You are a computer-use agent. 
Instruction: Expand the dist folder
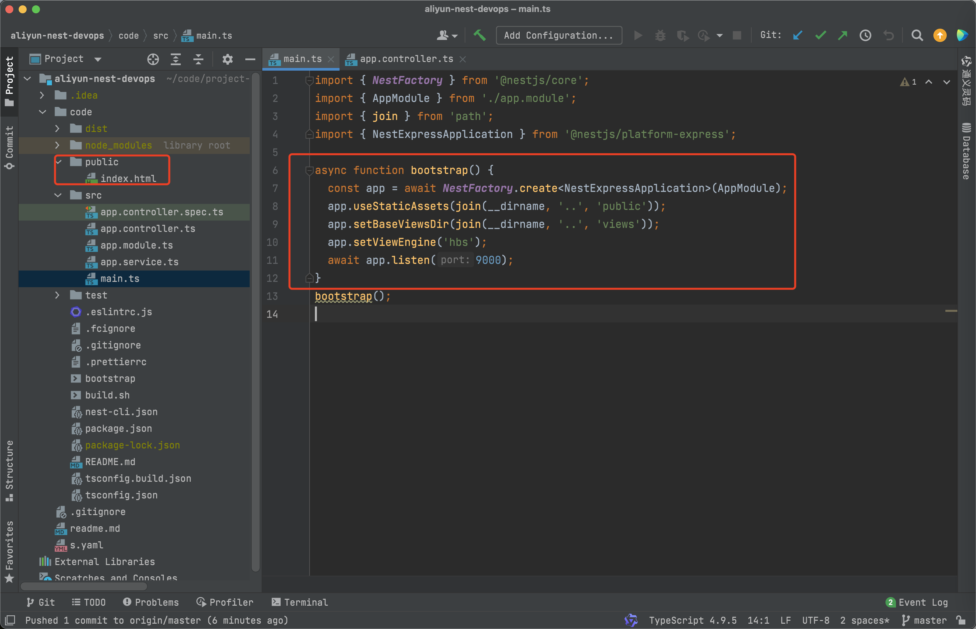pos(57,129)
